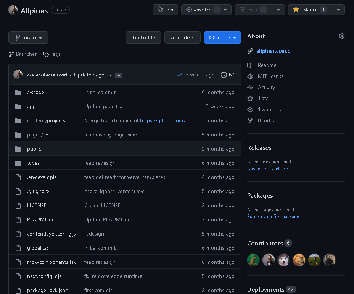Open the About settings gear icon
This screenshot has height=294, width=354.
pos(341,36)
